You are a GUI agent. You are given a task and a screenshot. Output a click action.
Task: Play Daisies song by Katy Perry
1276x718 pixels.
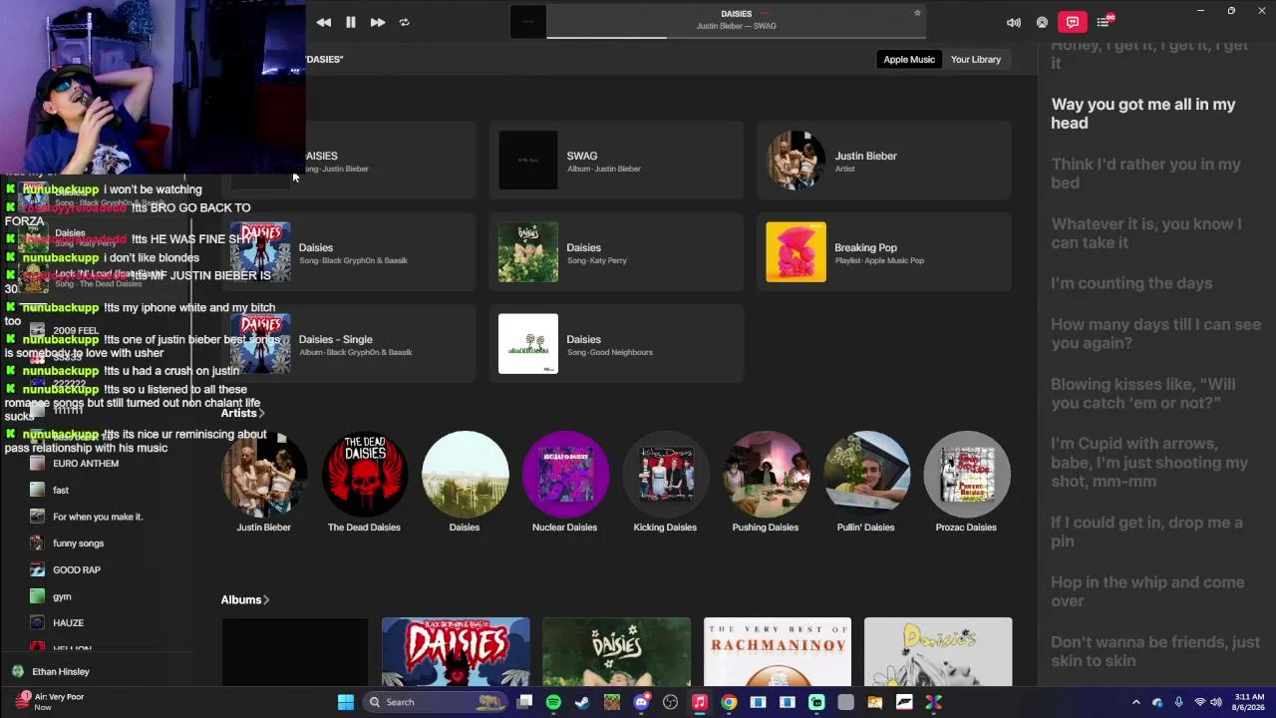[x=616, y=252]
